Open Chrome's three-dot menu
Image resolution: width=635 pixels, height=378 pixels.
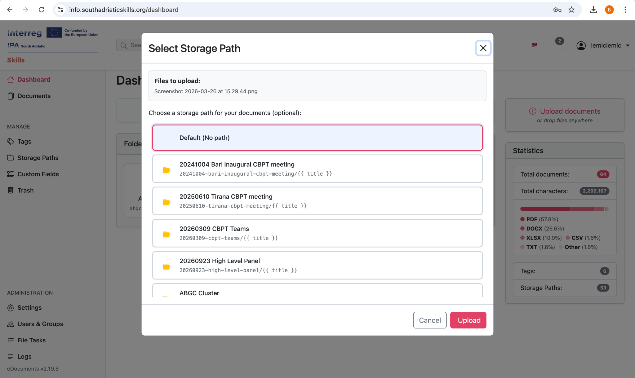pos(625,10)
